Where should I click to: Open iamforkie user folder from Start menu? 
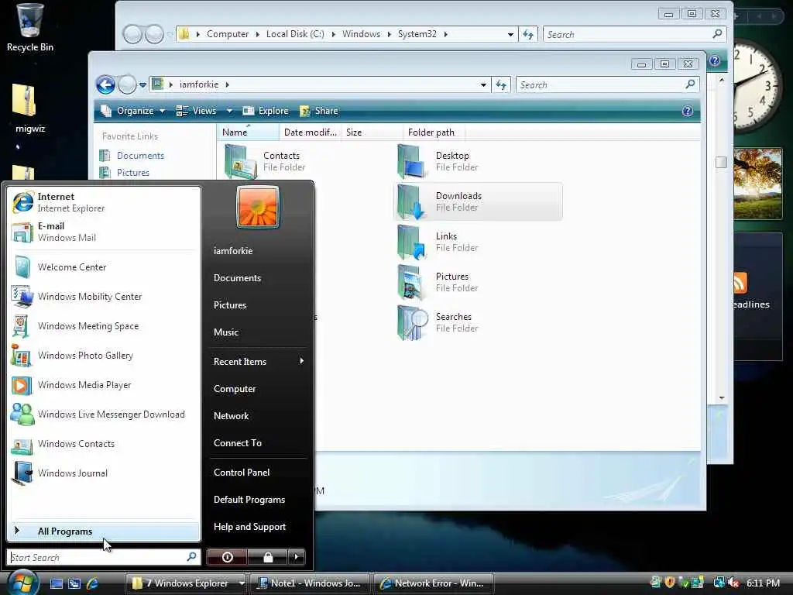258,250
